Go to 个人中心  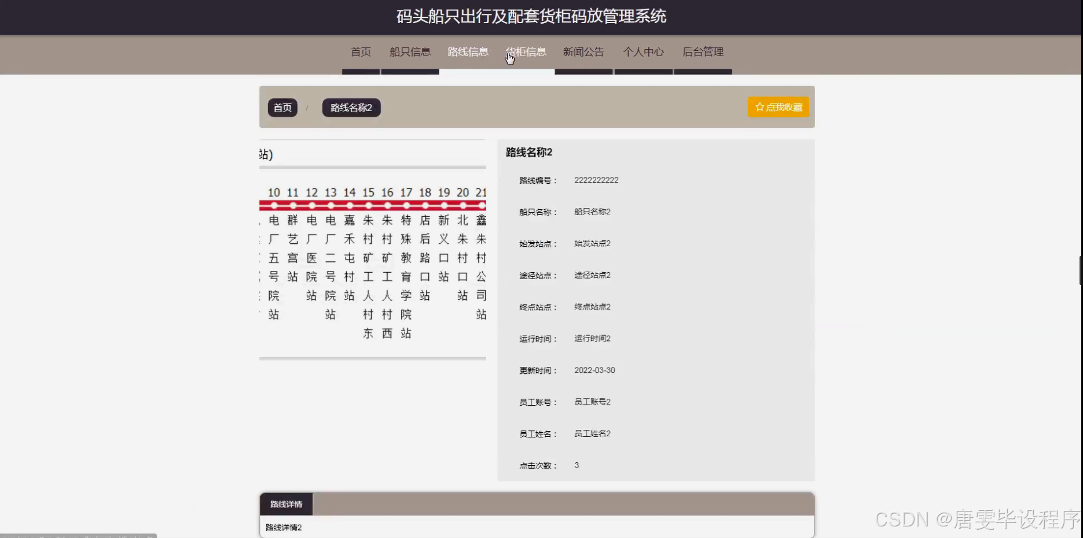643,52
